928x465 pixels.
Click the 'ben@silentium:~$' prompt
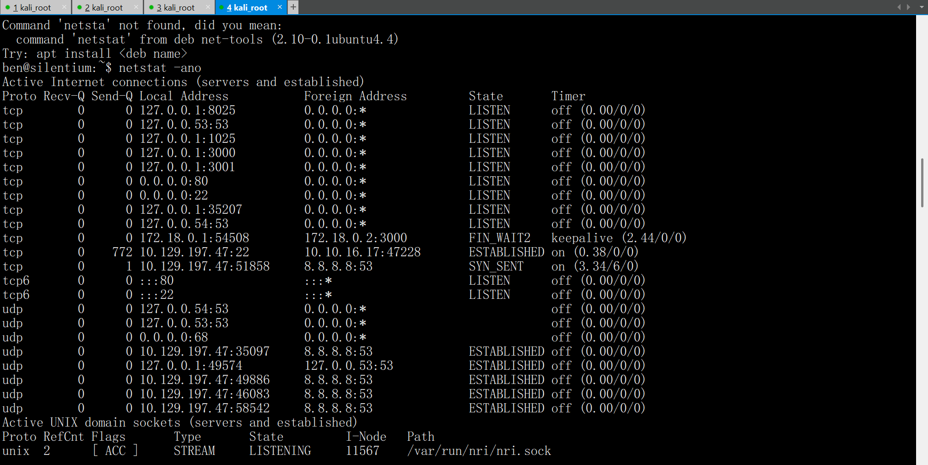coord(57,68)
